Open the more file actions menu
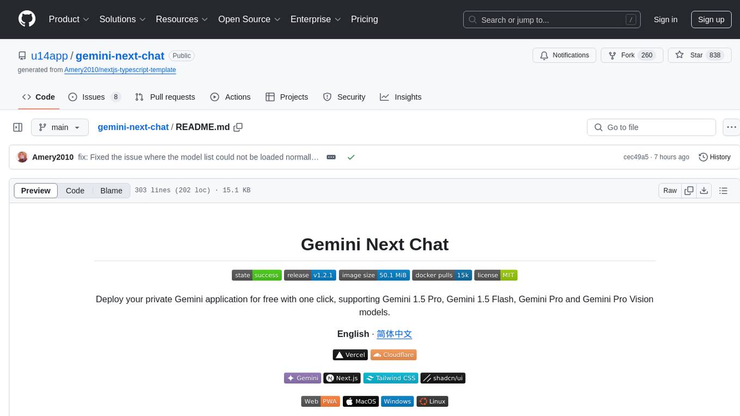 (731, 127)
